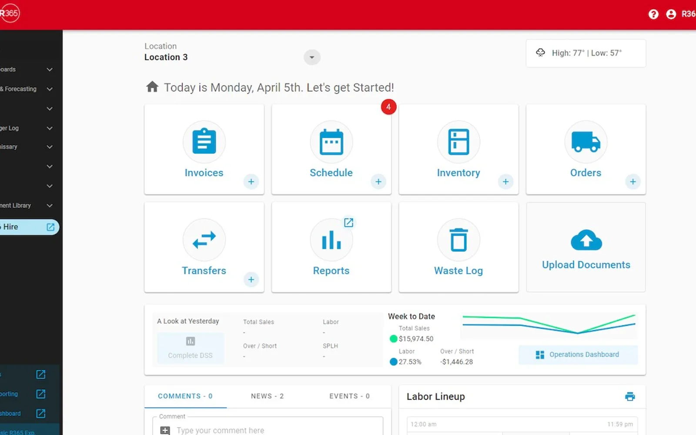Image resolution: width=696 pixels, height=435 pixels.
Task: Open the Waste Log trash icon
Action: click(x=458, y=240)
